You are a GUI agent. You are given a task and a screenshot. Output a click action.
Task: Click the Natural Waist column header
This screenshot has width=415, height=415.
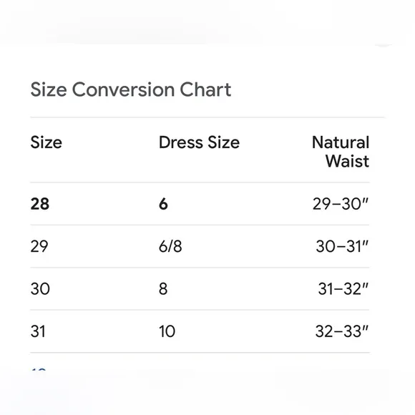tap(341, 152)
